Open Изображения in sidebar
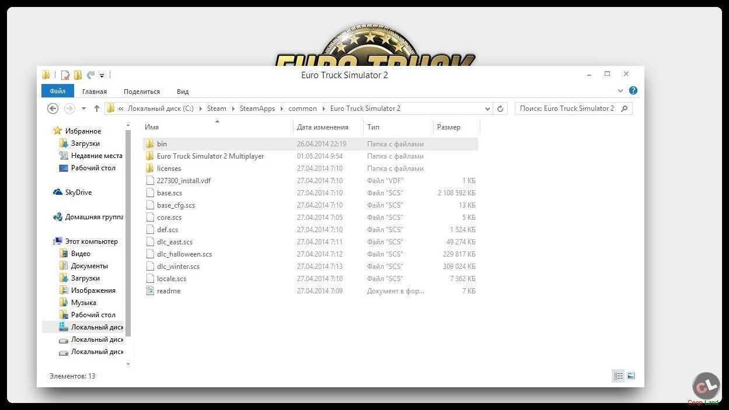Image resolution: width=729 pixels, height=410 pixels. [x=88, y=290]
